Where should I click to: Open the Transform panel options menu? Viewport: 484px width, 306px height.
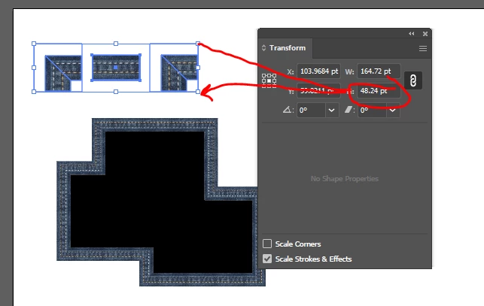(x=423, y=48)
